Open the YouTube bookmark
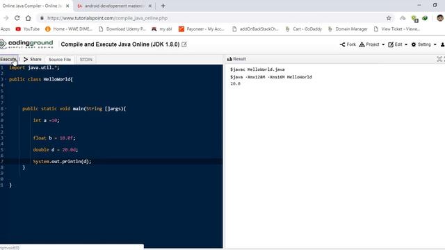Screen dimensions: 445x250 point(28,29)
